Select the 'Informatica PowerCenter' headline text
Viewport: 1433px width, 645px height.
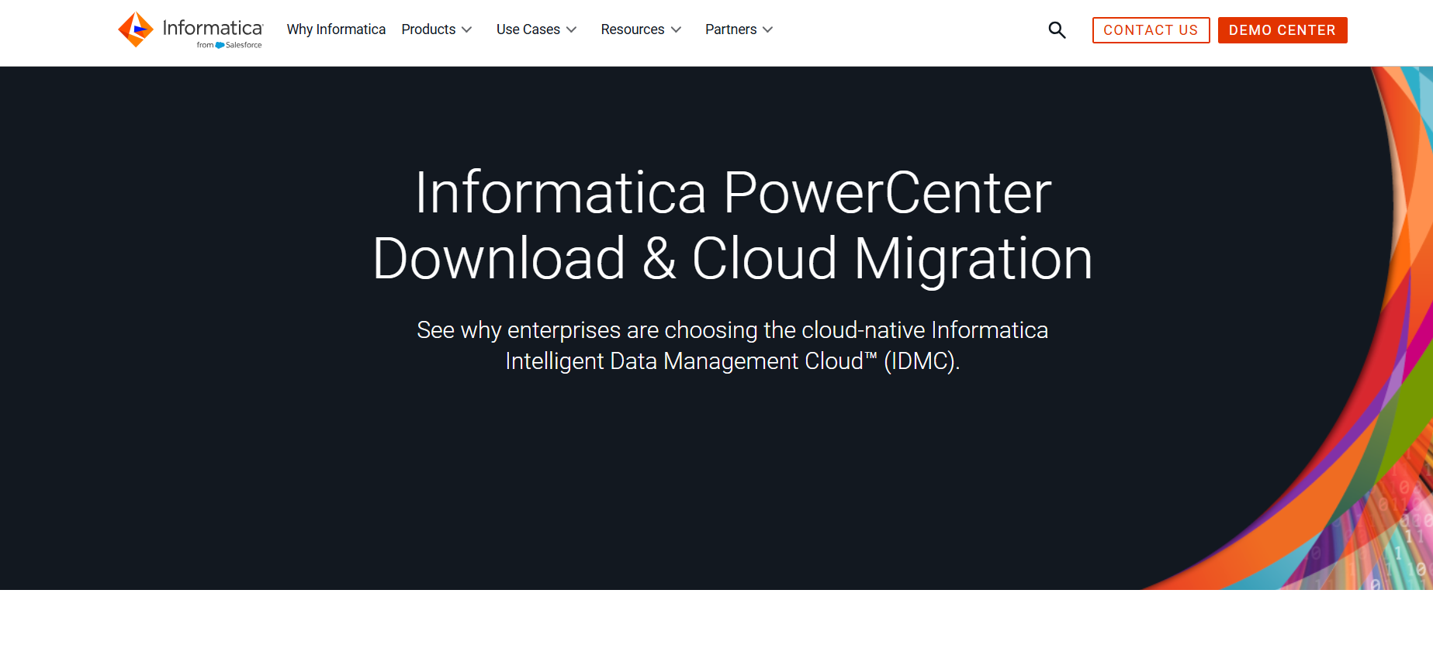point(733,193)
